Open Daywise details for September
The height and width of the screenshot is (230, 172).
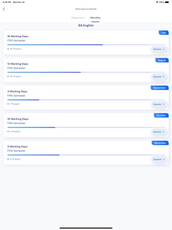click(159, 104)
